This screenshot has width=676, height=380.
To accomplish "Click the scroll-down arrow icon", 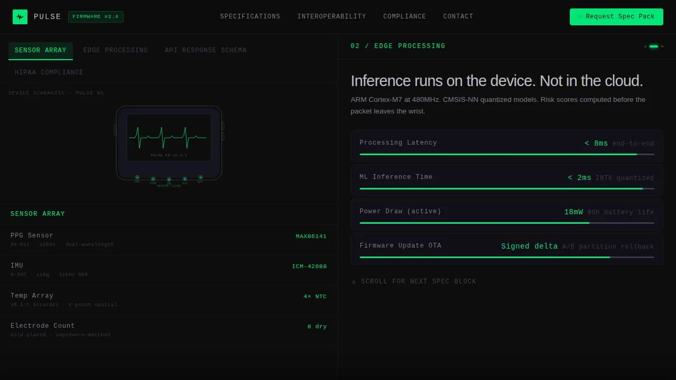I will (354, 282).
